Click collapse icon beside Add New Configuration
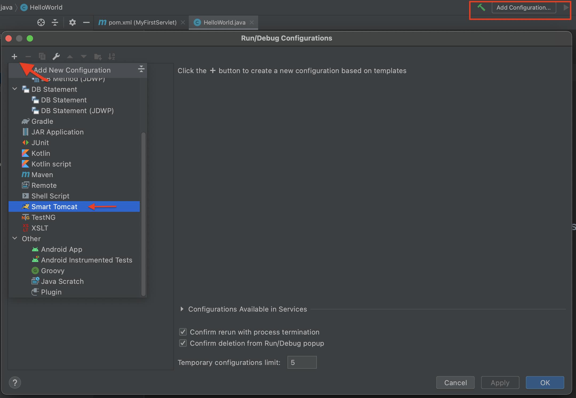This screenshot has height=398, width=576. (141, 69)
